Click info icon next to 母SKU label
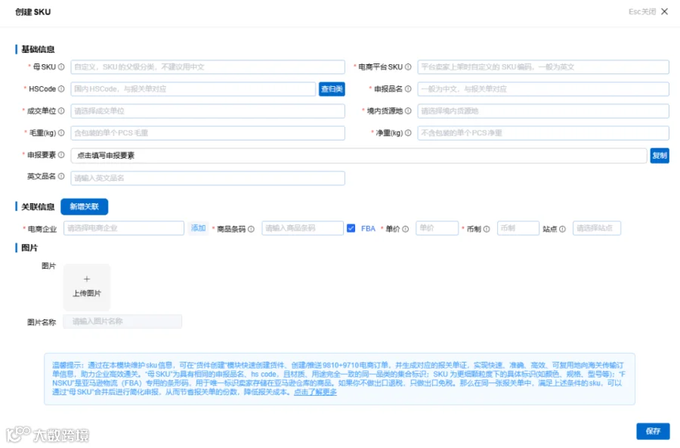The image size is (680, 448). (61, 66)
